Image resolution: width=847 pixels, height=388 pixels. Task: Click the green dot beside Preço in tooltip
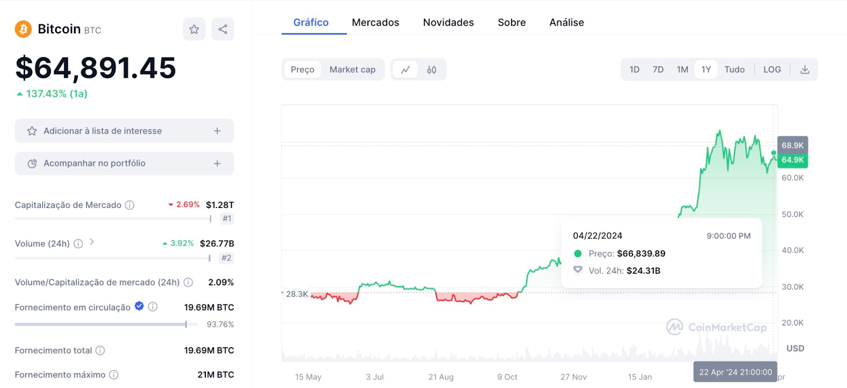coord(578,254)
